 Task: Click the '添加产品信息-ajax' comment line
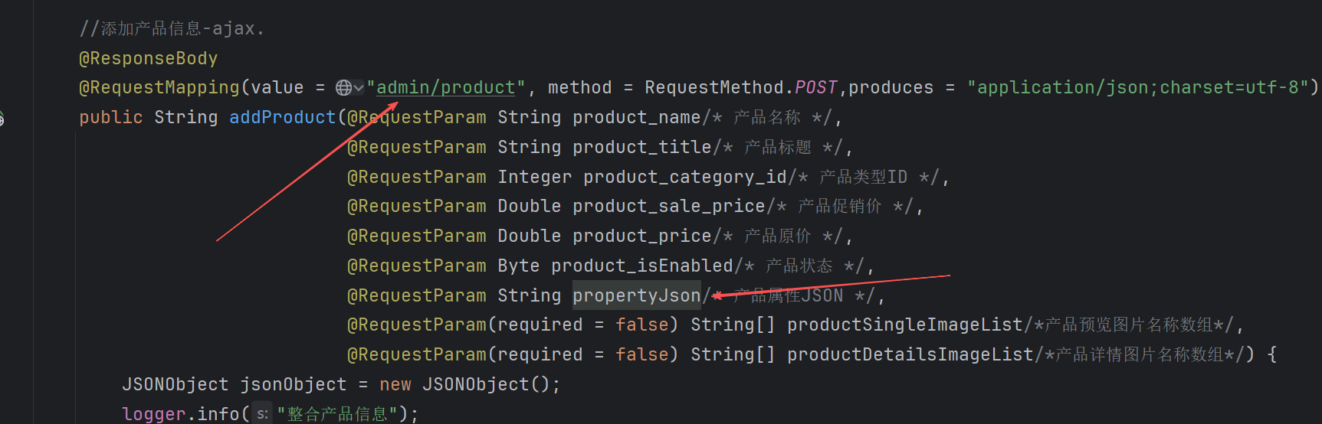(x=172, y=29)
